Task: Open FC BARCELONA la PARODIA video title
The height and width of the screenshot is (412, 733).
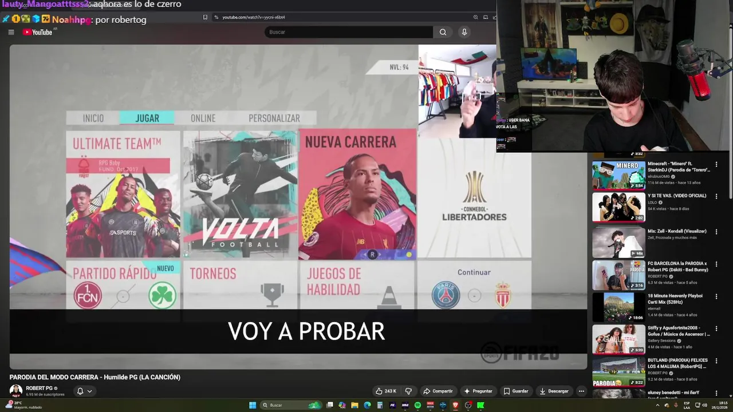Action: coord(678,267)
